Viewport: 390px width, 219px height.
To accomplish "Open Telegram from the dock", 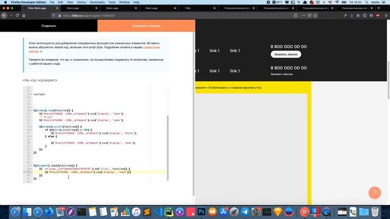I will (245, 212).
